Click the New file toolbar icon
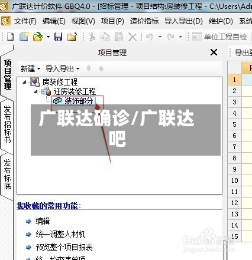 (10, 37)
